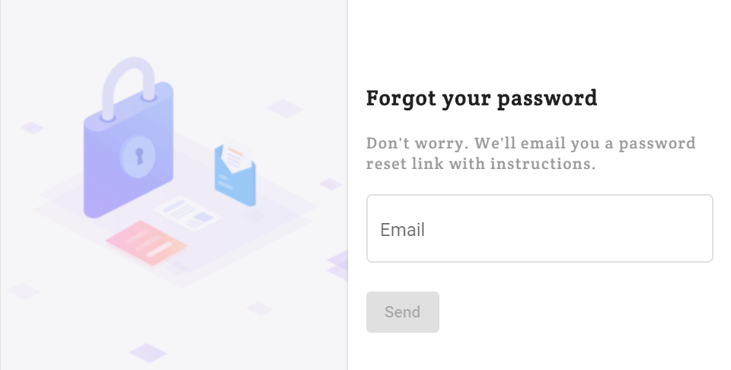Click the lowest purple diamond decoration
731x370 pixels.
pos(148,352)
